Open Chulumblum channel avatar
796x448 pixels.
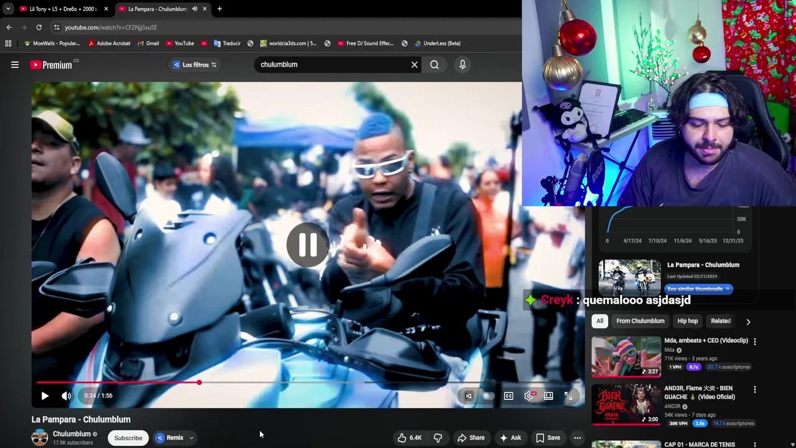(x=40, y=437)
